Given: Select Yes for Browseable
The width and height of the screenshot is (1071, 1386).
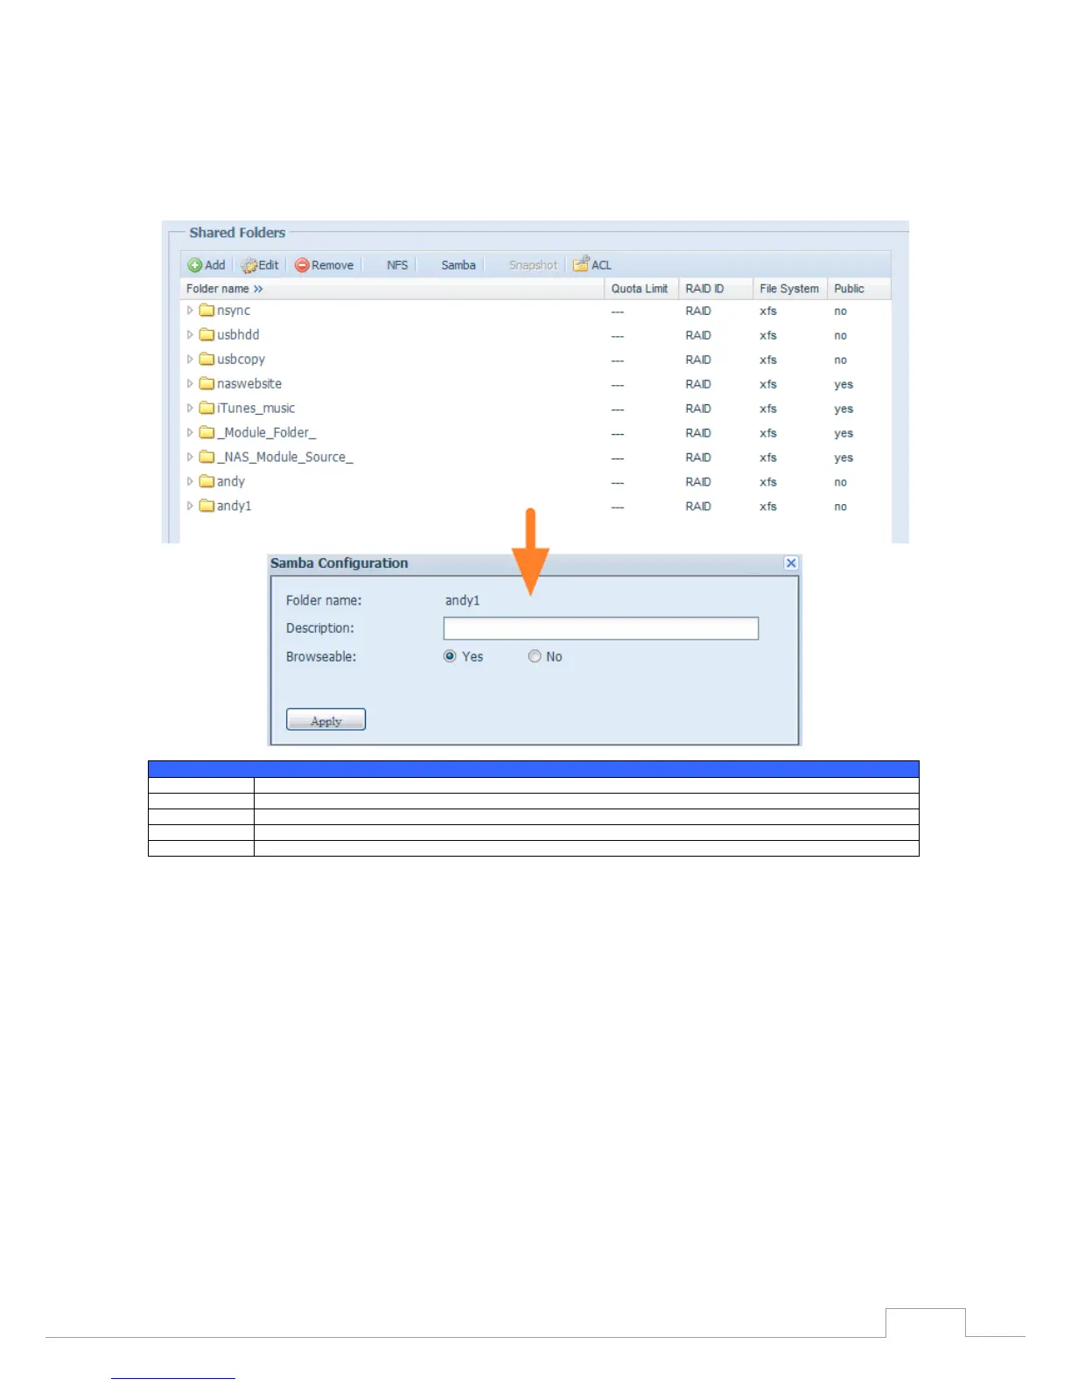Looking at the screenshot, I should click(x=450, y=656).
